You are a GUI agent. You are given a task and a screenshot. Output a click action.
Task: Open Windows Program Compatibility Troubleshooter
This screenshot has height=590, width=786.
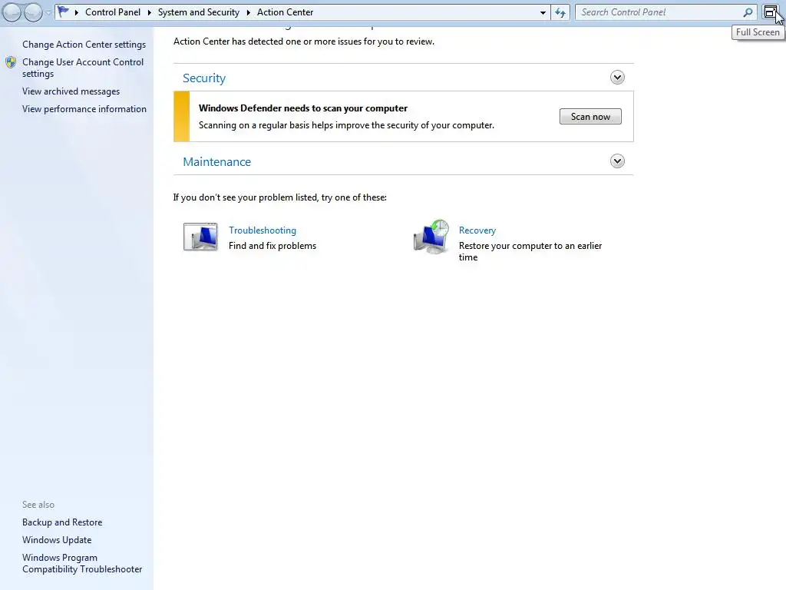[82, 563]
